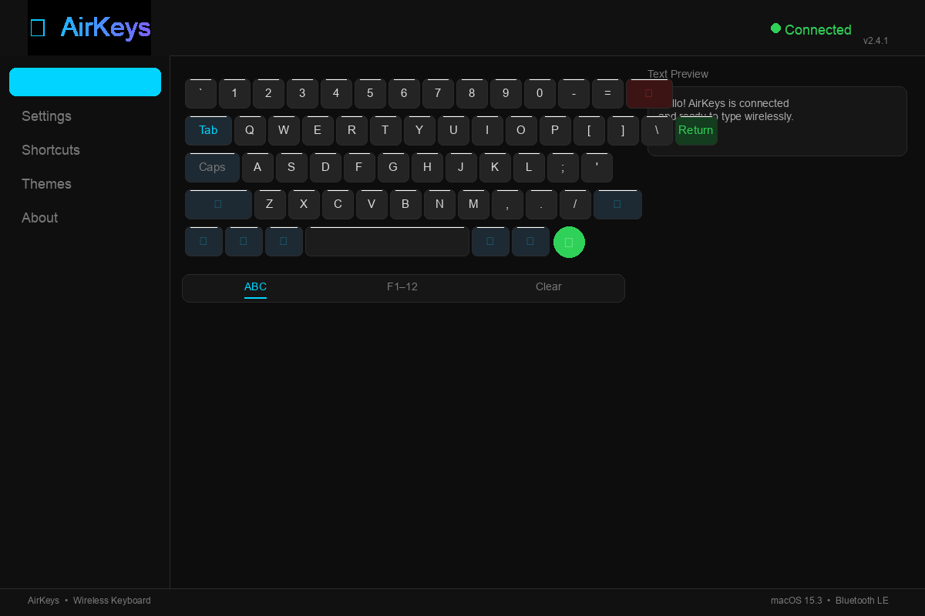The height and width of the screenshot is (616, 925).
Task: Tap the number 9 key
Action: point(506,93)
